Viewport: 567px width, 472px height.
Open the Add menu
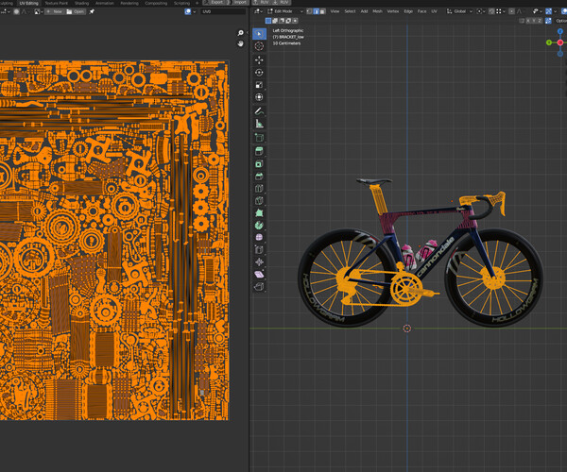click(x=364, y=11)
